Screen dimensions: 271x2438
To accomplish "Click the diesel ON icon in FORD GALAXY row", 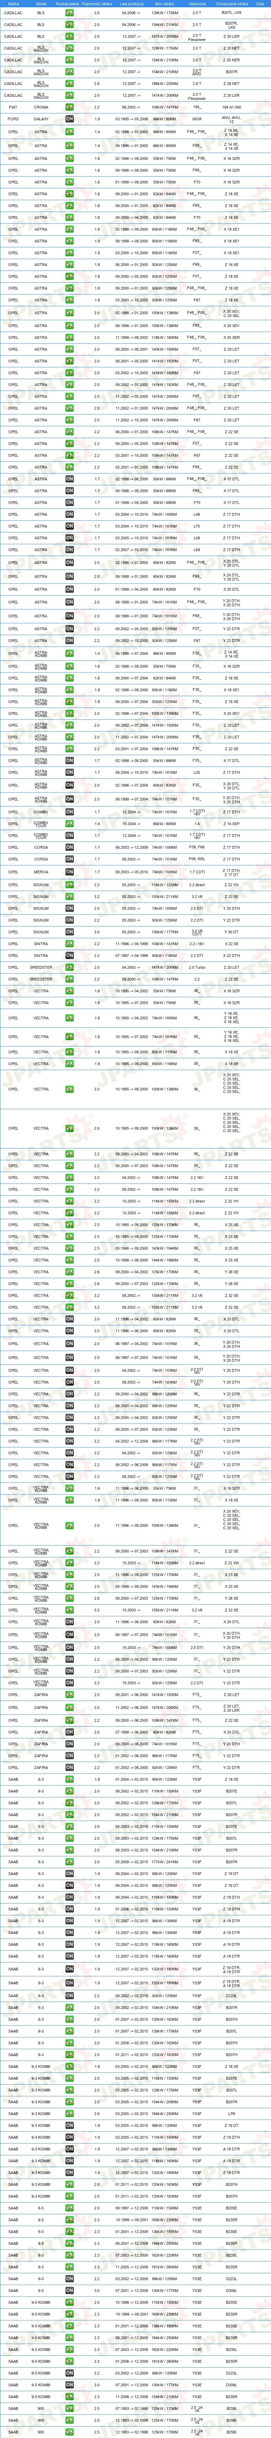I will 70,119.
